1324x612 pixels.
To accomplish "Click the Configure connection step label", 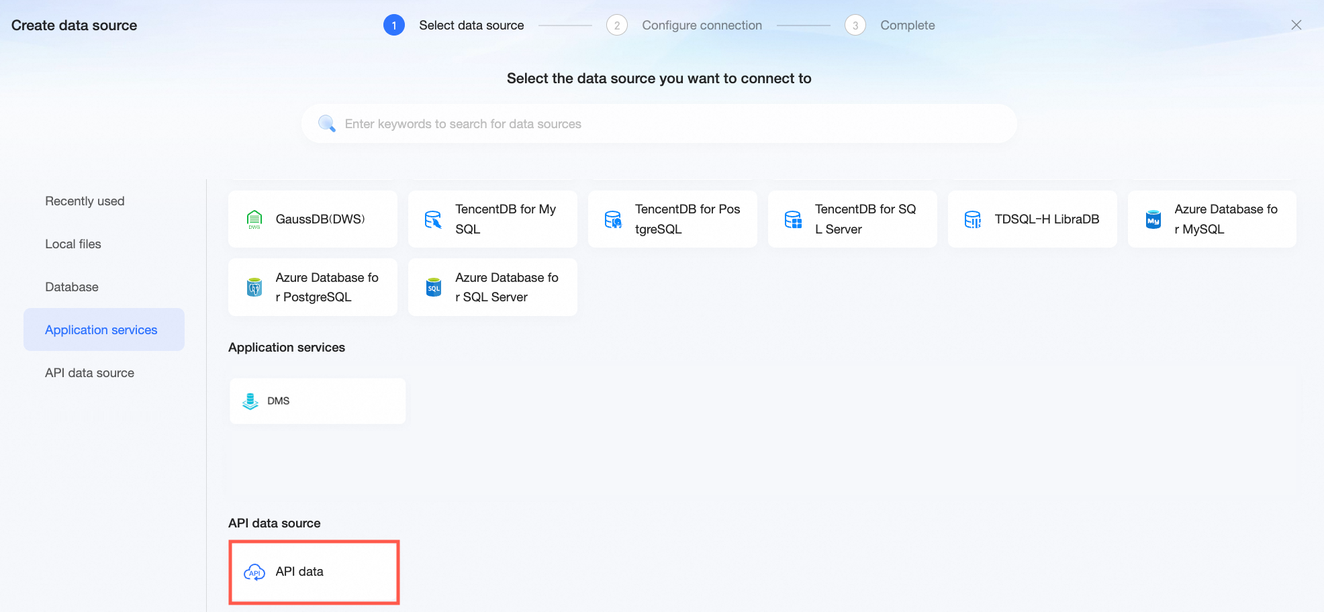I will click(x=702, y=25).
